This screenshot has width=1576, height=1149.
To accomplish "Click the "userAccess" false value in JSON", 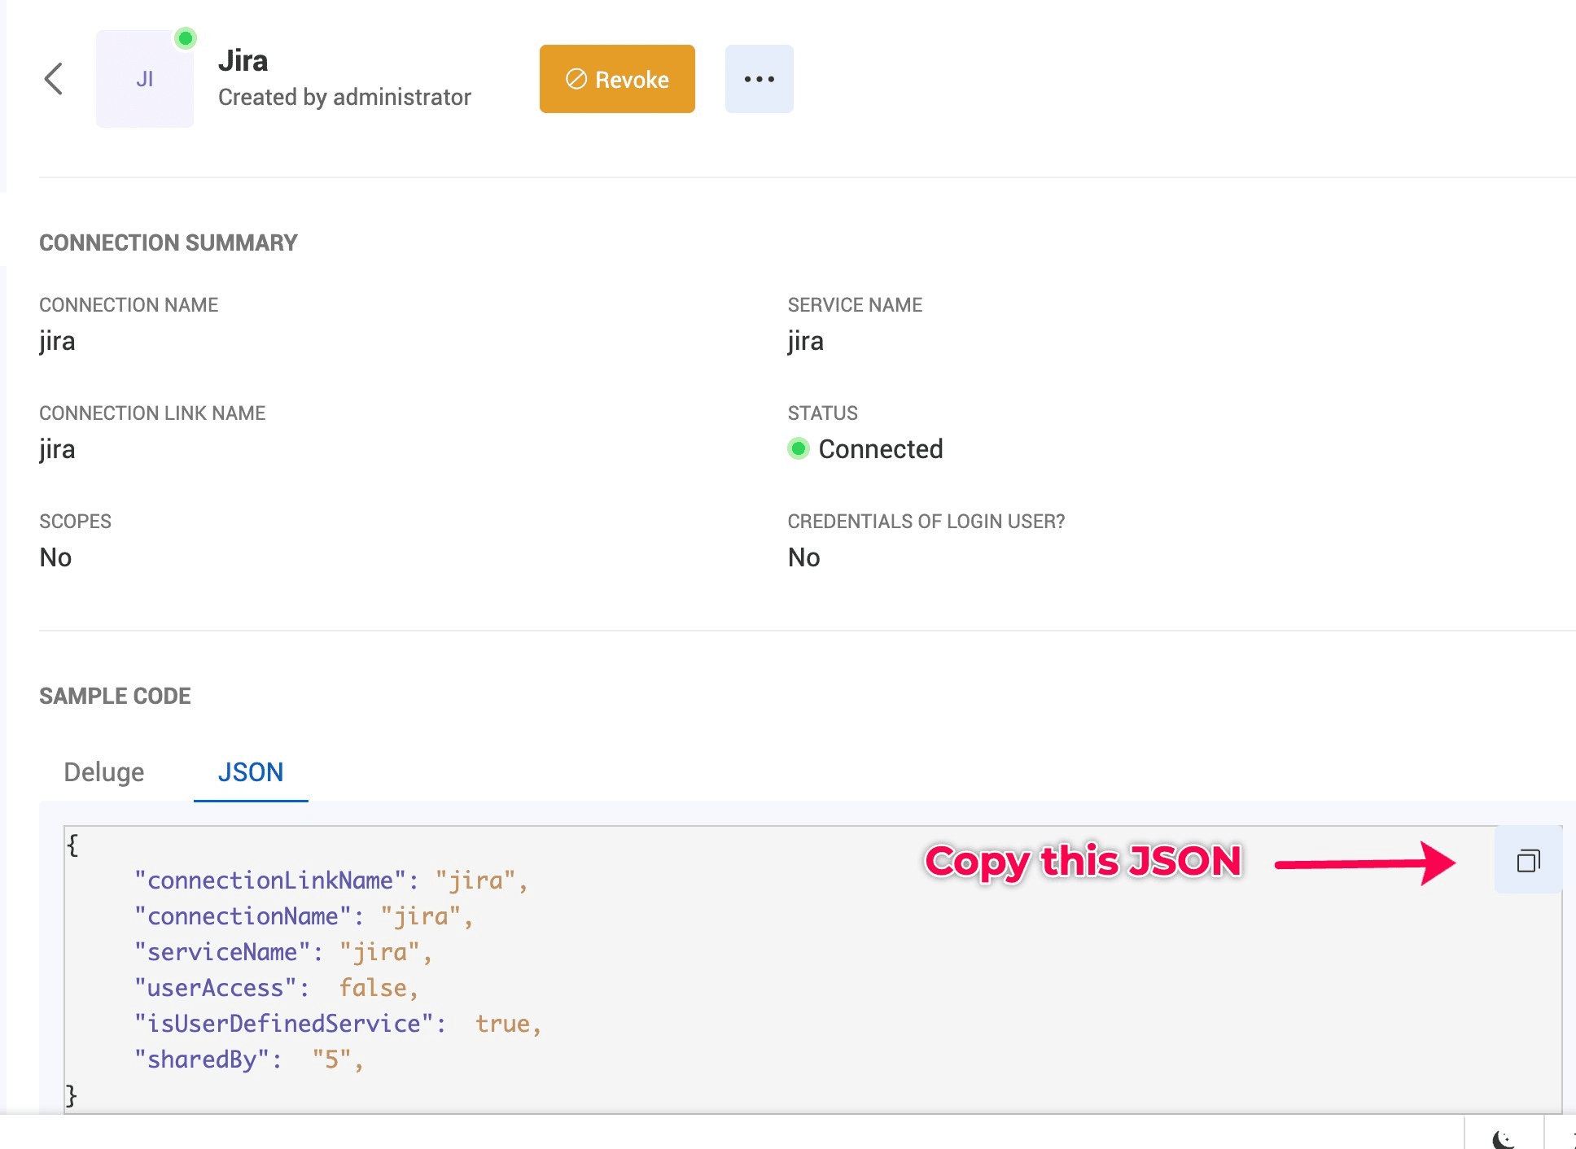I will click(x=373, y=988).
